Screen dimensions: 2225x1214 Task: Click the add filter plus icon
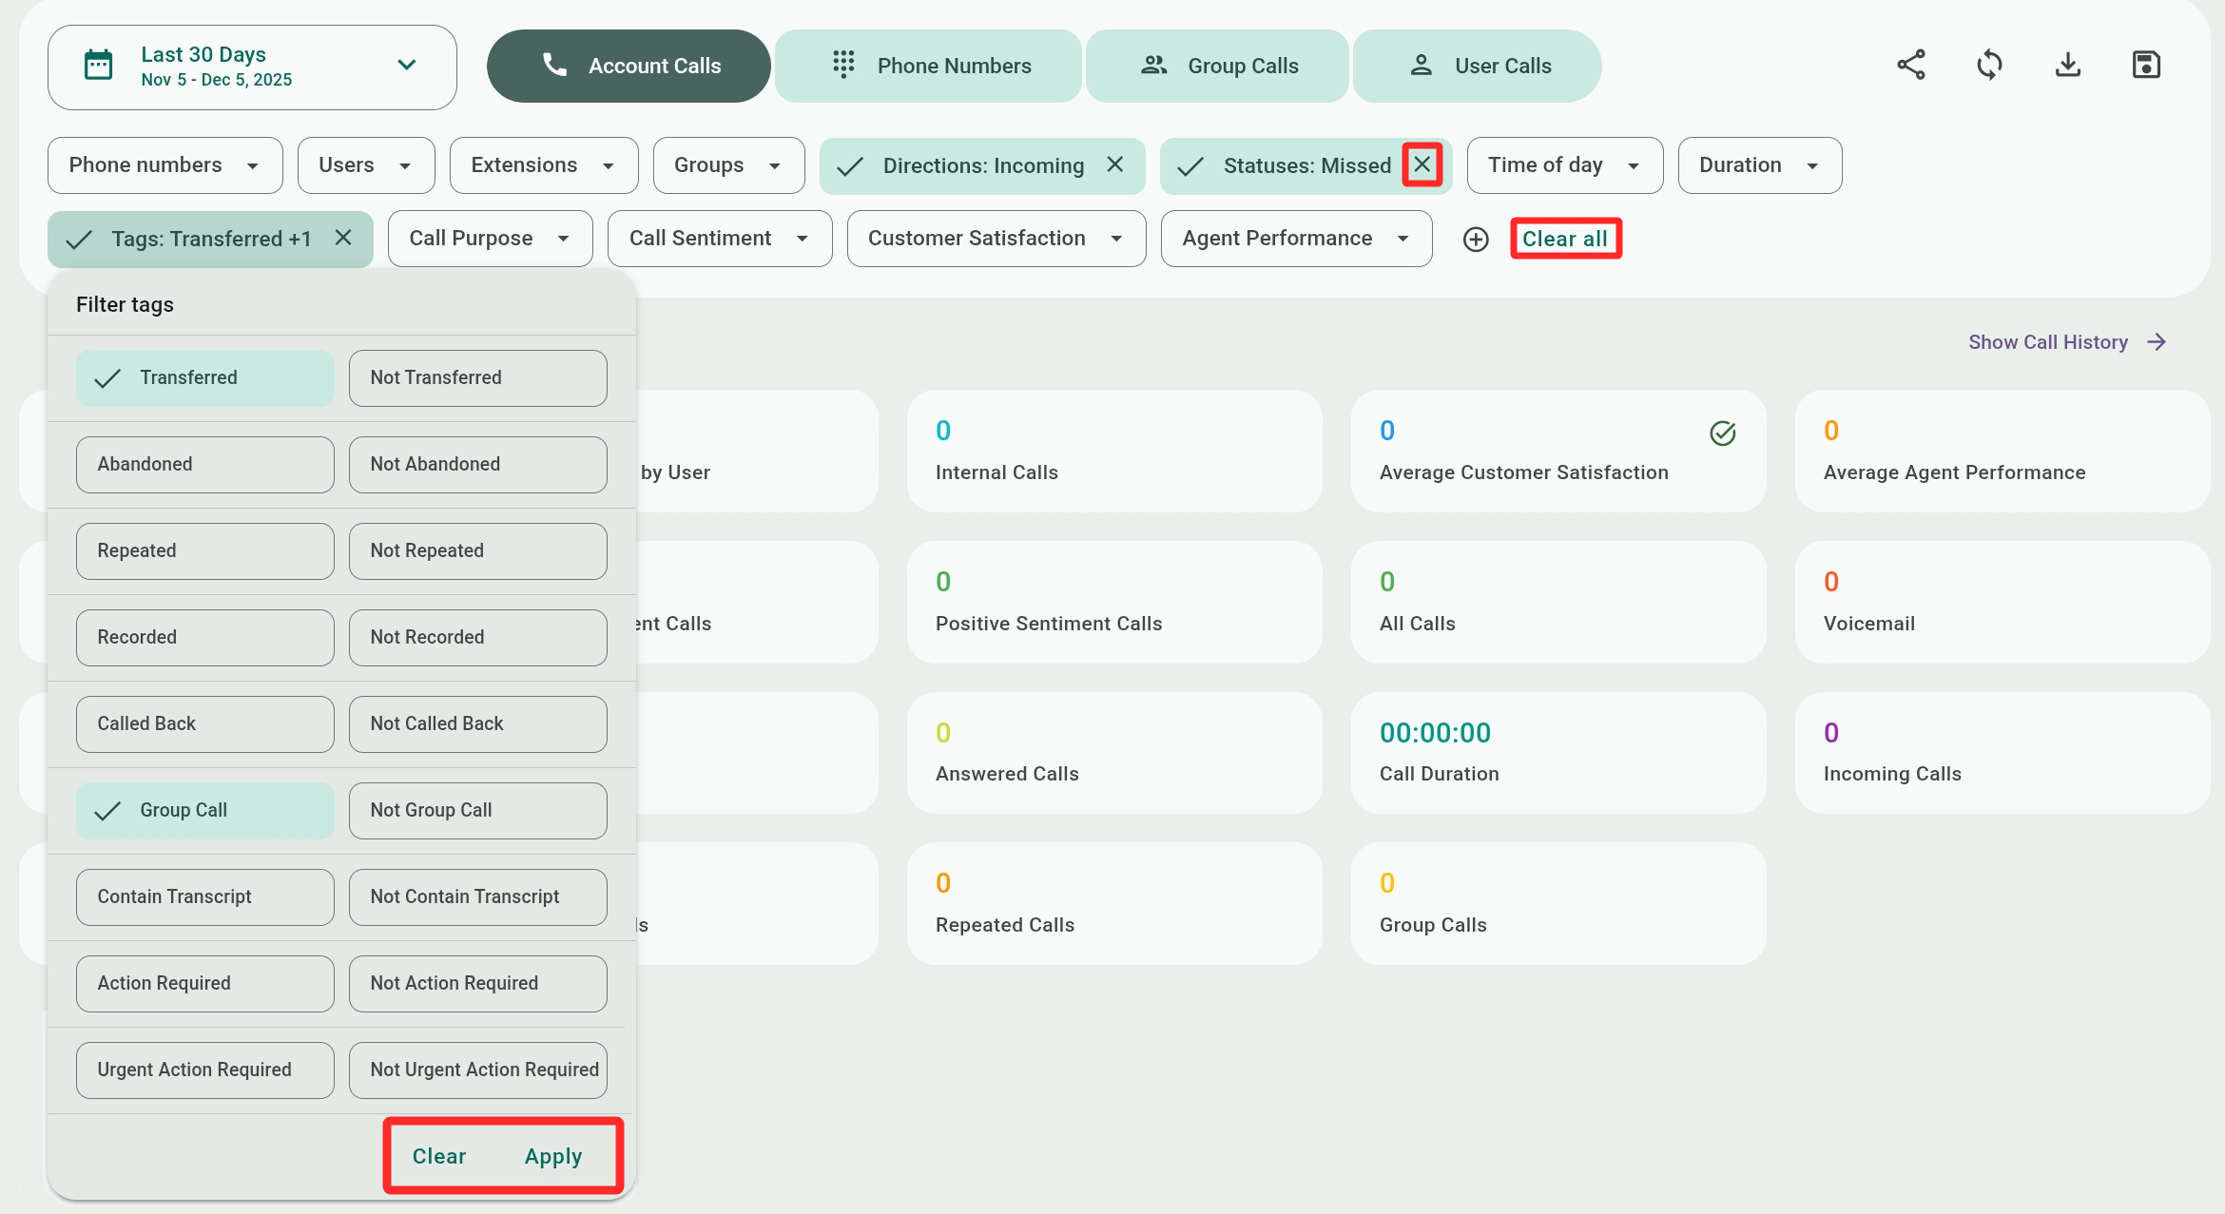pyautogui.click(x=1475, y=240)
